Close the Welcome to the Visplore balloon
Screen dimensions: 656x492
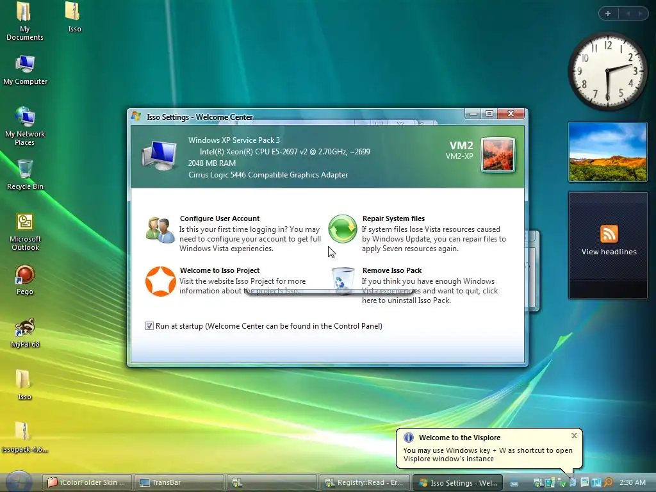(575, 436)
